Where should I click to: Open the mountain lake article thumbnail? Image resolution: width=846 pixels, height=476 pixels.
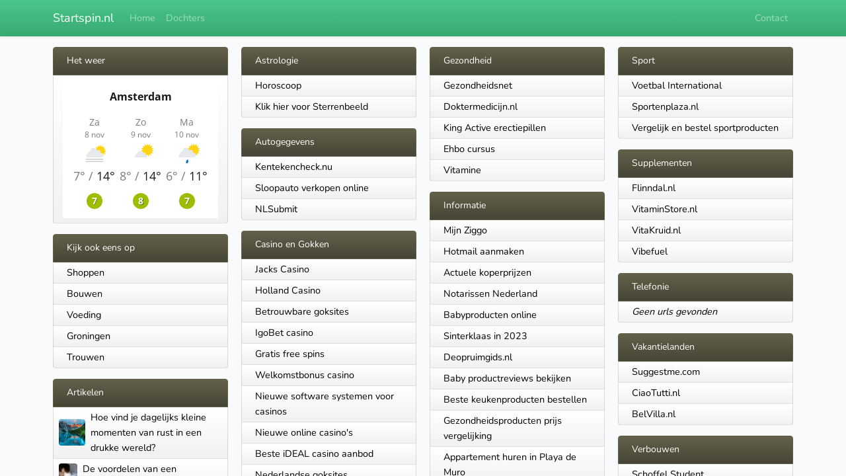click(72, 432)
